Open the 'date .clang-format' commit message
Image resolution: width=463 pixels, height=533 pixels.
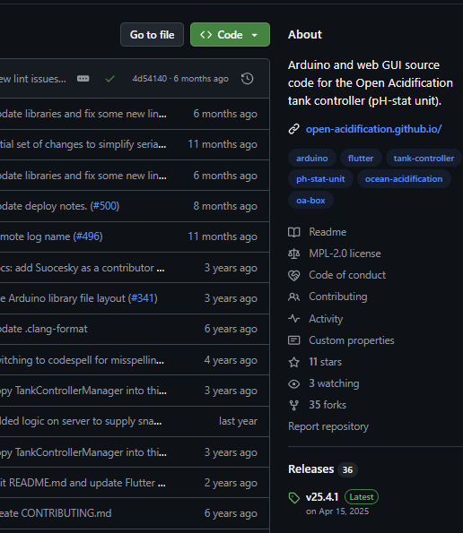[44, 329]
